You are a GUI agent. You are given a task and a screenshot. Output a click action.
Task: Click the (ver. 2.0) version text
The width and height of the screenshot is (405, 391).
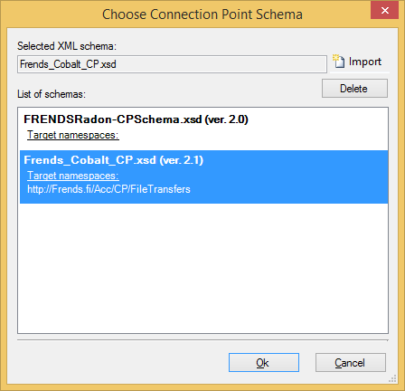(226, 119)
